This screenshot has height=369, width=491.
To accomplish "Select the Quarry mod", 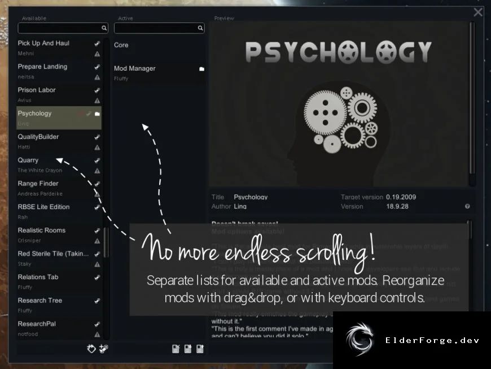I will [x=59, y=165].
